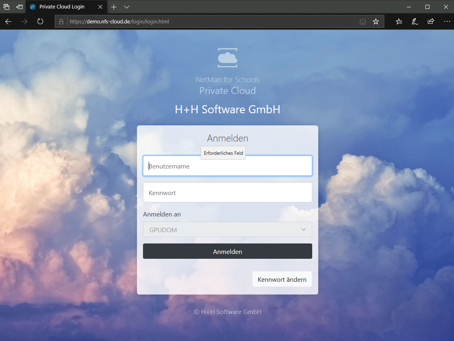The height and width of the screenshot is (341, 454).
Task: Click the © H+H Software GmbH footer text
Action: coord(228,312)
